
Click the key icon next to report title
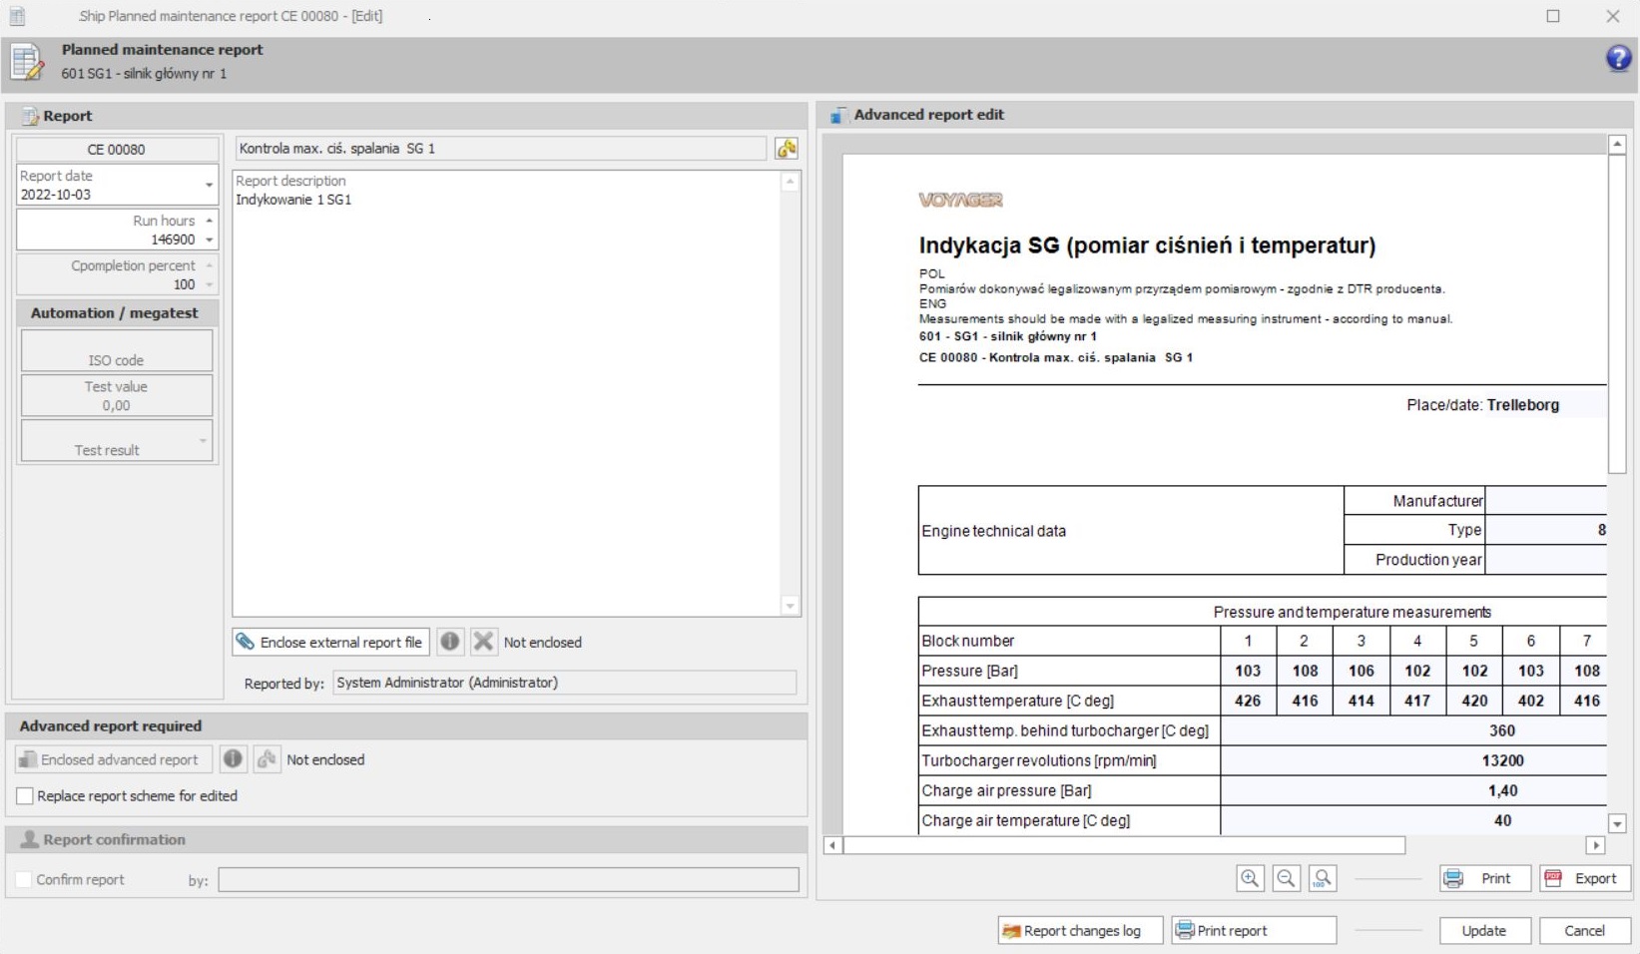coord(787,149)
